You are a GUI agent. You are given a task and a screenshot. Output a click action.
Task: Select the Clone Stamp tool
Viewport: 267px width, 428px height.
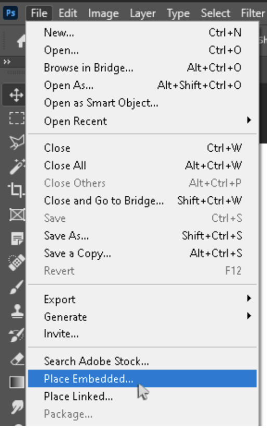tap(18, 311)
